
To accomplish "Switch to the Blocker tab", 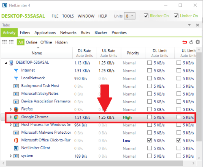I will point(101,33).
